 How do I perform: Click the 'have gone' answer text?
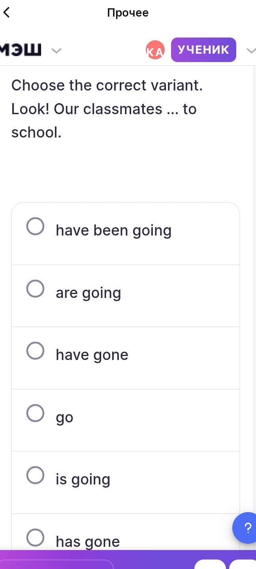(x=92, y=355)
